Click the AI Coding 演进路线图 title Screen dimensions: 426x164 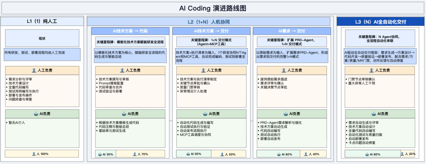point(213,7)
